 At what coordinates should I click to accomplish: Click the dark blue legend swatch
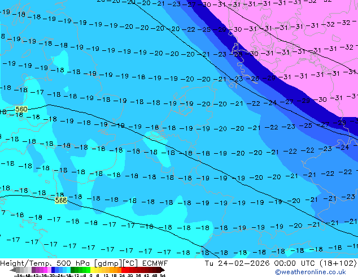53,270
